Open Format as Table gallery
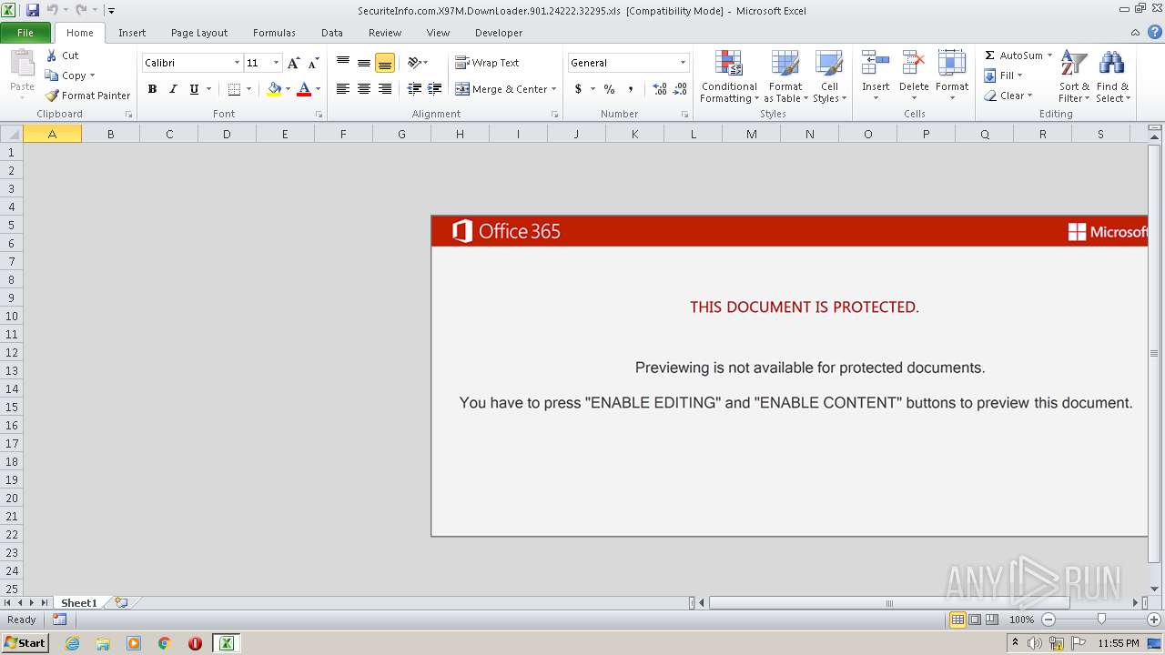 coord(785,76)
